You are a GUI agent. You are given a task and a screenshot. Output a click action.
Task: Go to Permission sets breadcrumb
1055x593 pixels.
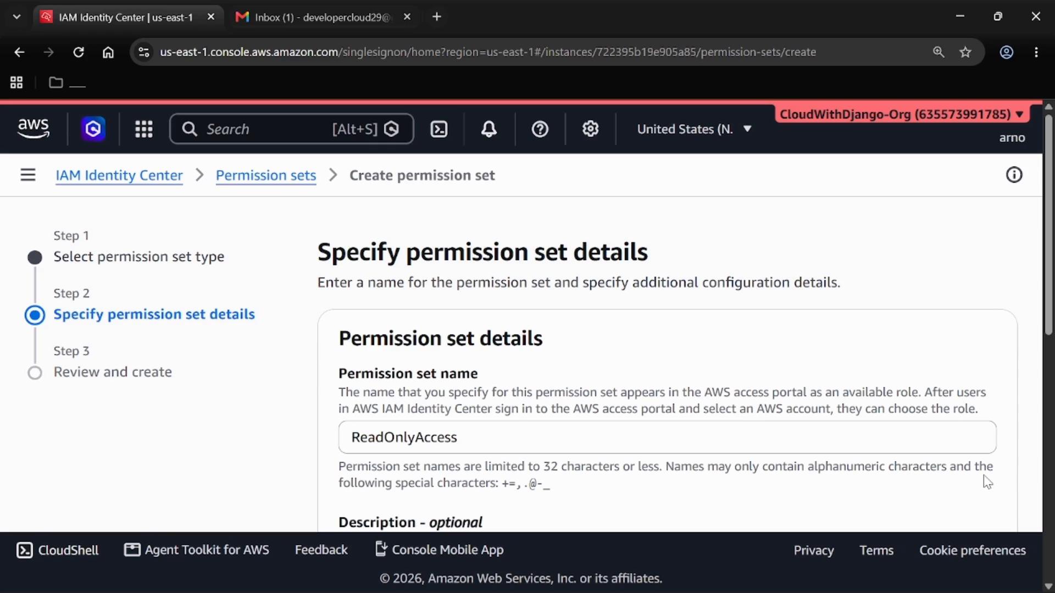coord(266,175)
